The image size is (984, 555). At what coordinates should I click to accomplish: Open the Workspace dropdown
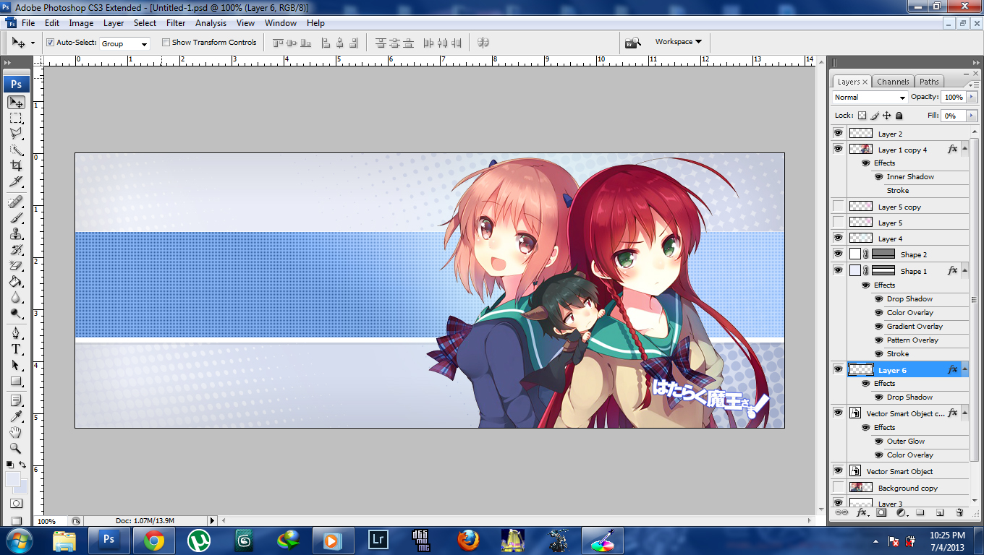click(678, 42)
